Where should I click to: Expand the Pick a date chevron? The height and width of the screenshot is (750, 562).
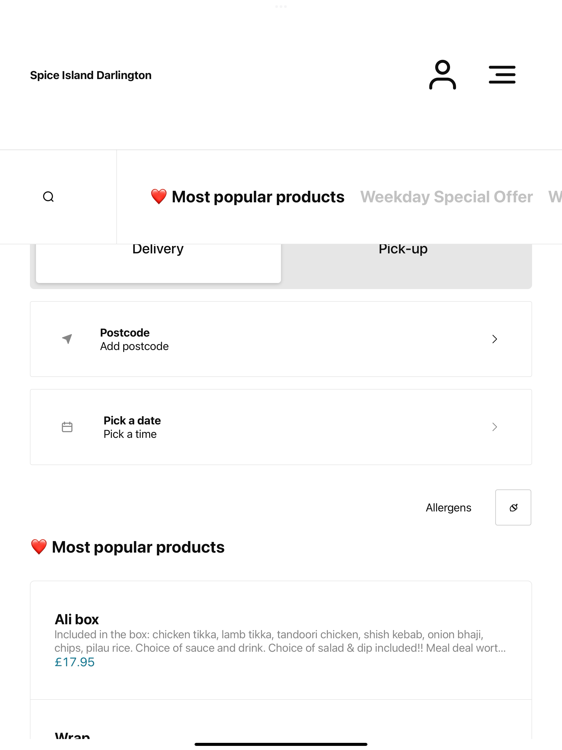pos(494,427)
